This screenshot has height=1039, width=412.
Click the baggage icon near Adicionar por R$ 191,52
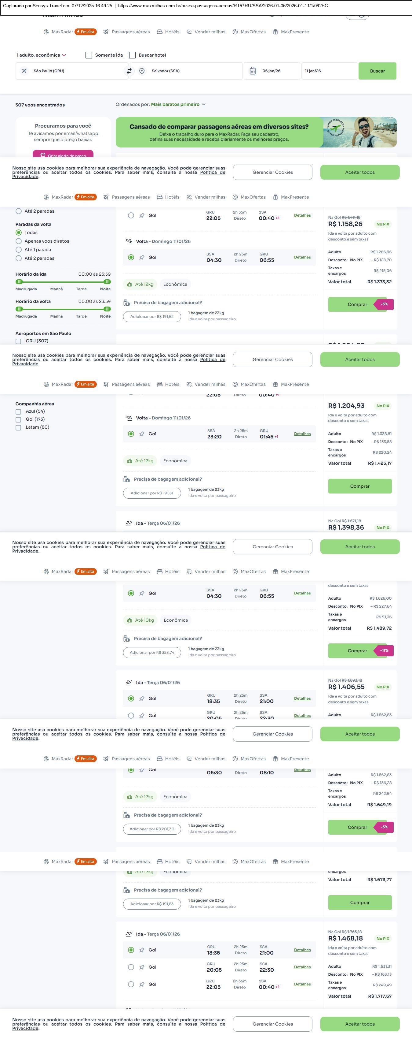click(x=126, y=303)
